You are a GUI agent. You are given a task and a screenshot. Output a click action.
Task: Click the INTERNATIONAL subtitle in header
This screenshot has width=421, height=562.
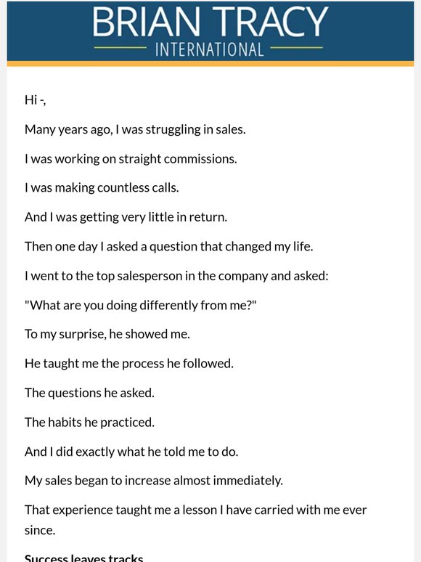tap(210, 49)
